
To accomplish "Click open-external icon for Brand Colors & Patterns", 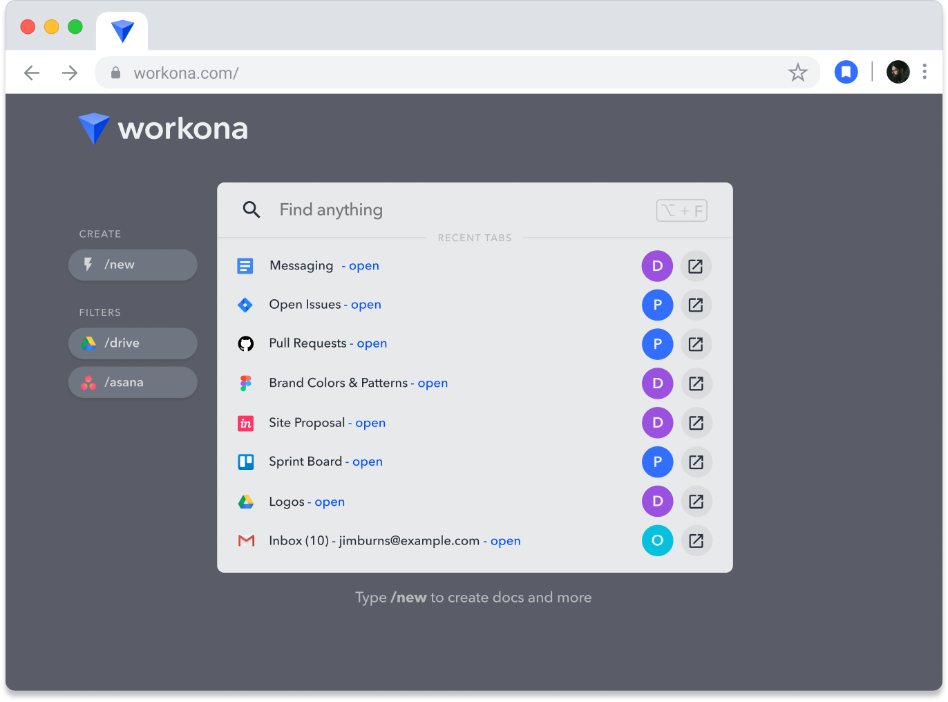I will 696,383.
